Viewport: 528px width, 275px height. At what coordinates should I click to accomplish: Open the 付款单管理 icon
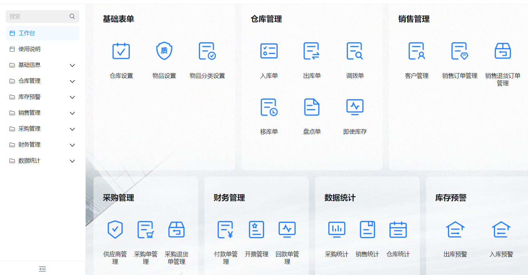pyautogui.click(x=225, y=230)
